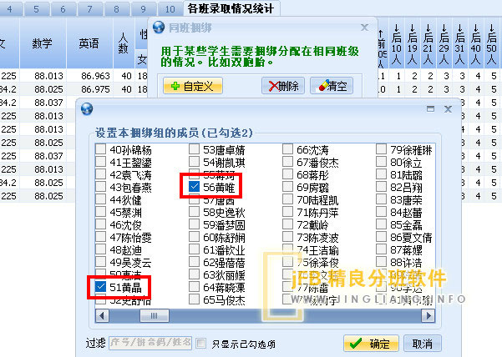Click the 88许浩 list entry
Viewport: 502px width, 357px height.
pos(406,263)
